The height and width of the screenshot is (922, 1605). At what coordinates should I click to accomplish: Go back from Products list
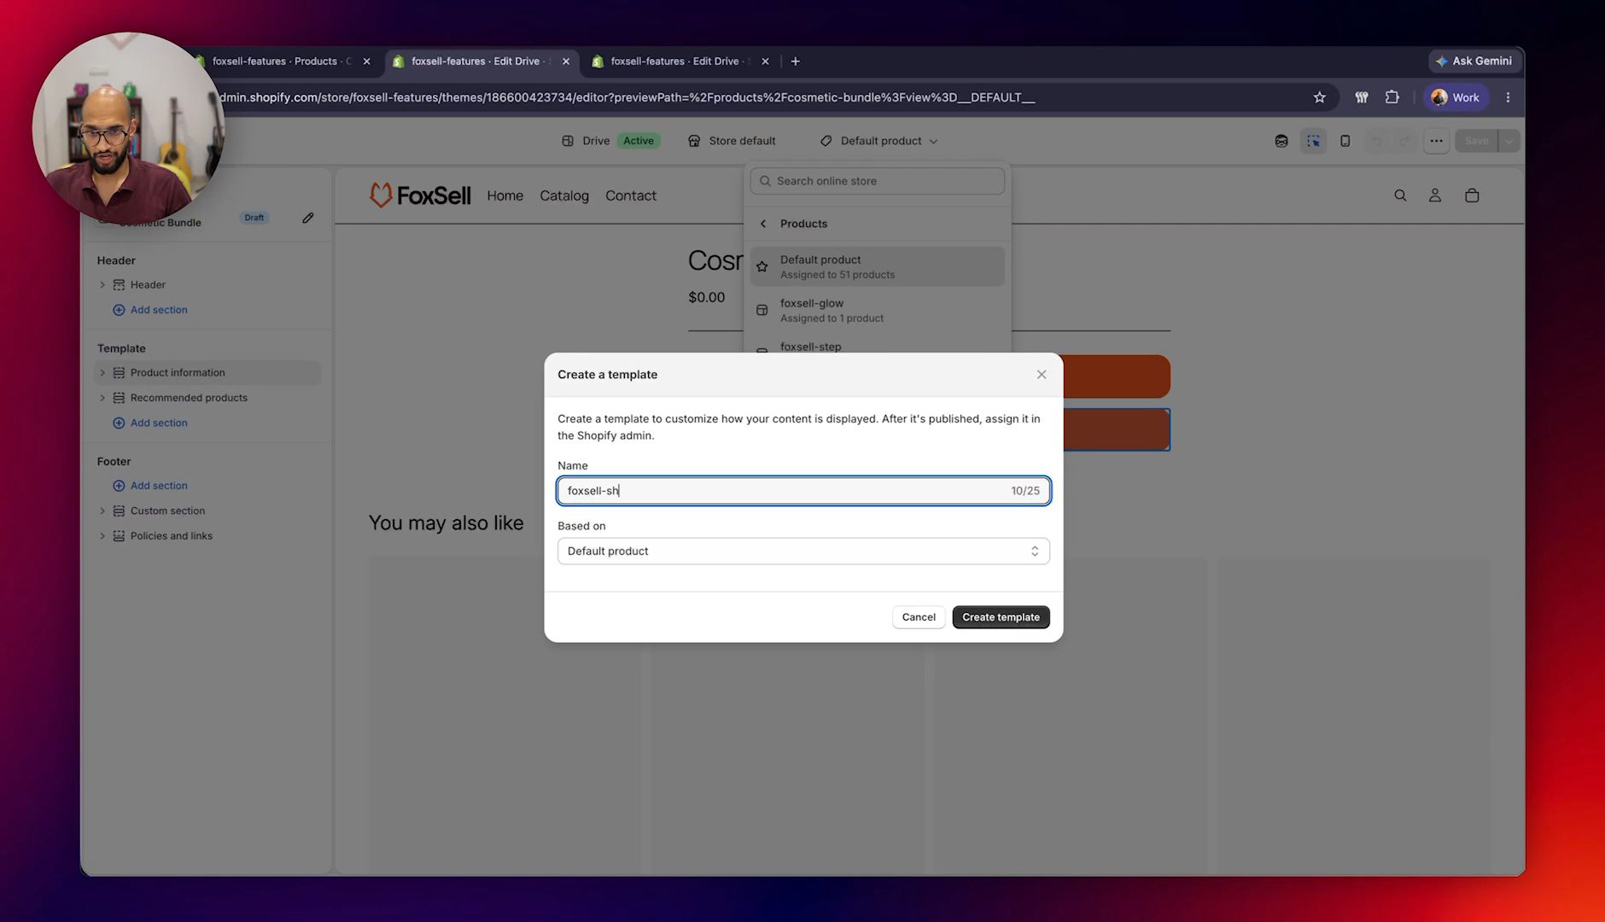pyautogui.click(x=763, y=224)
